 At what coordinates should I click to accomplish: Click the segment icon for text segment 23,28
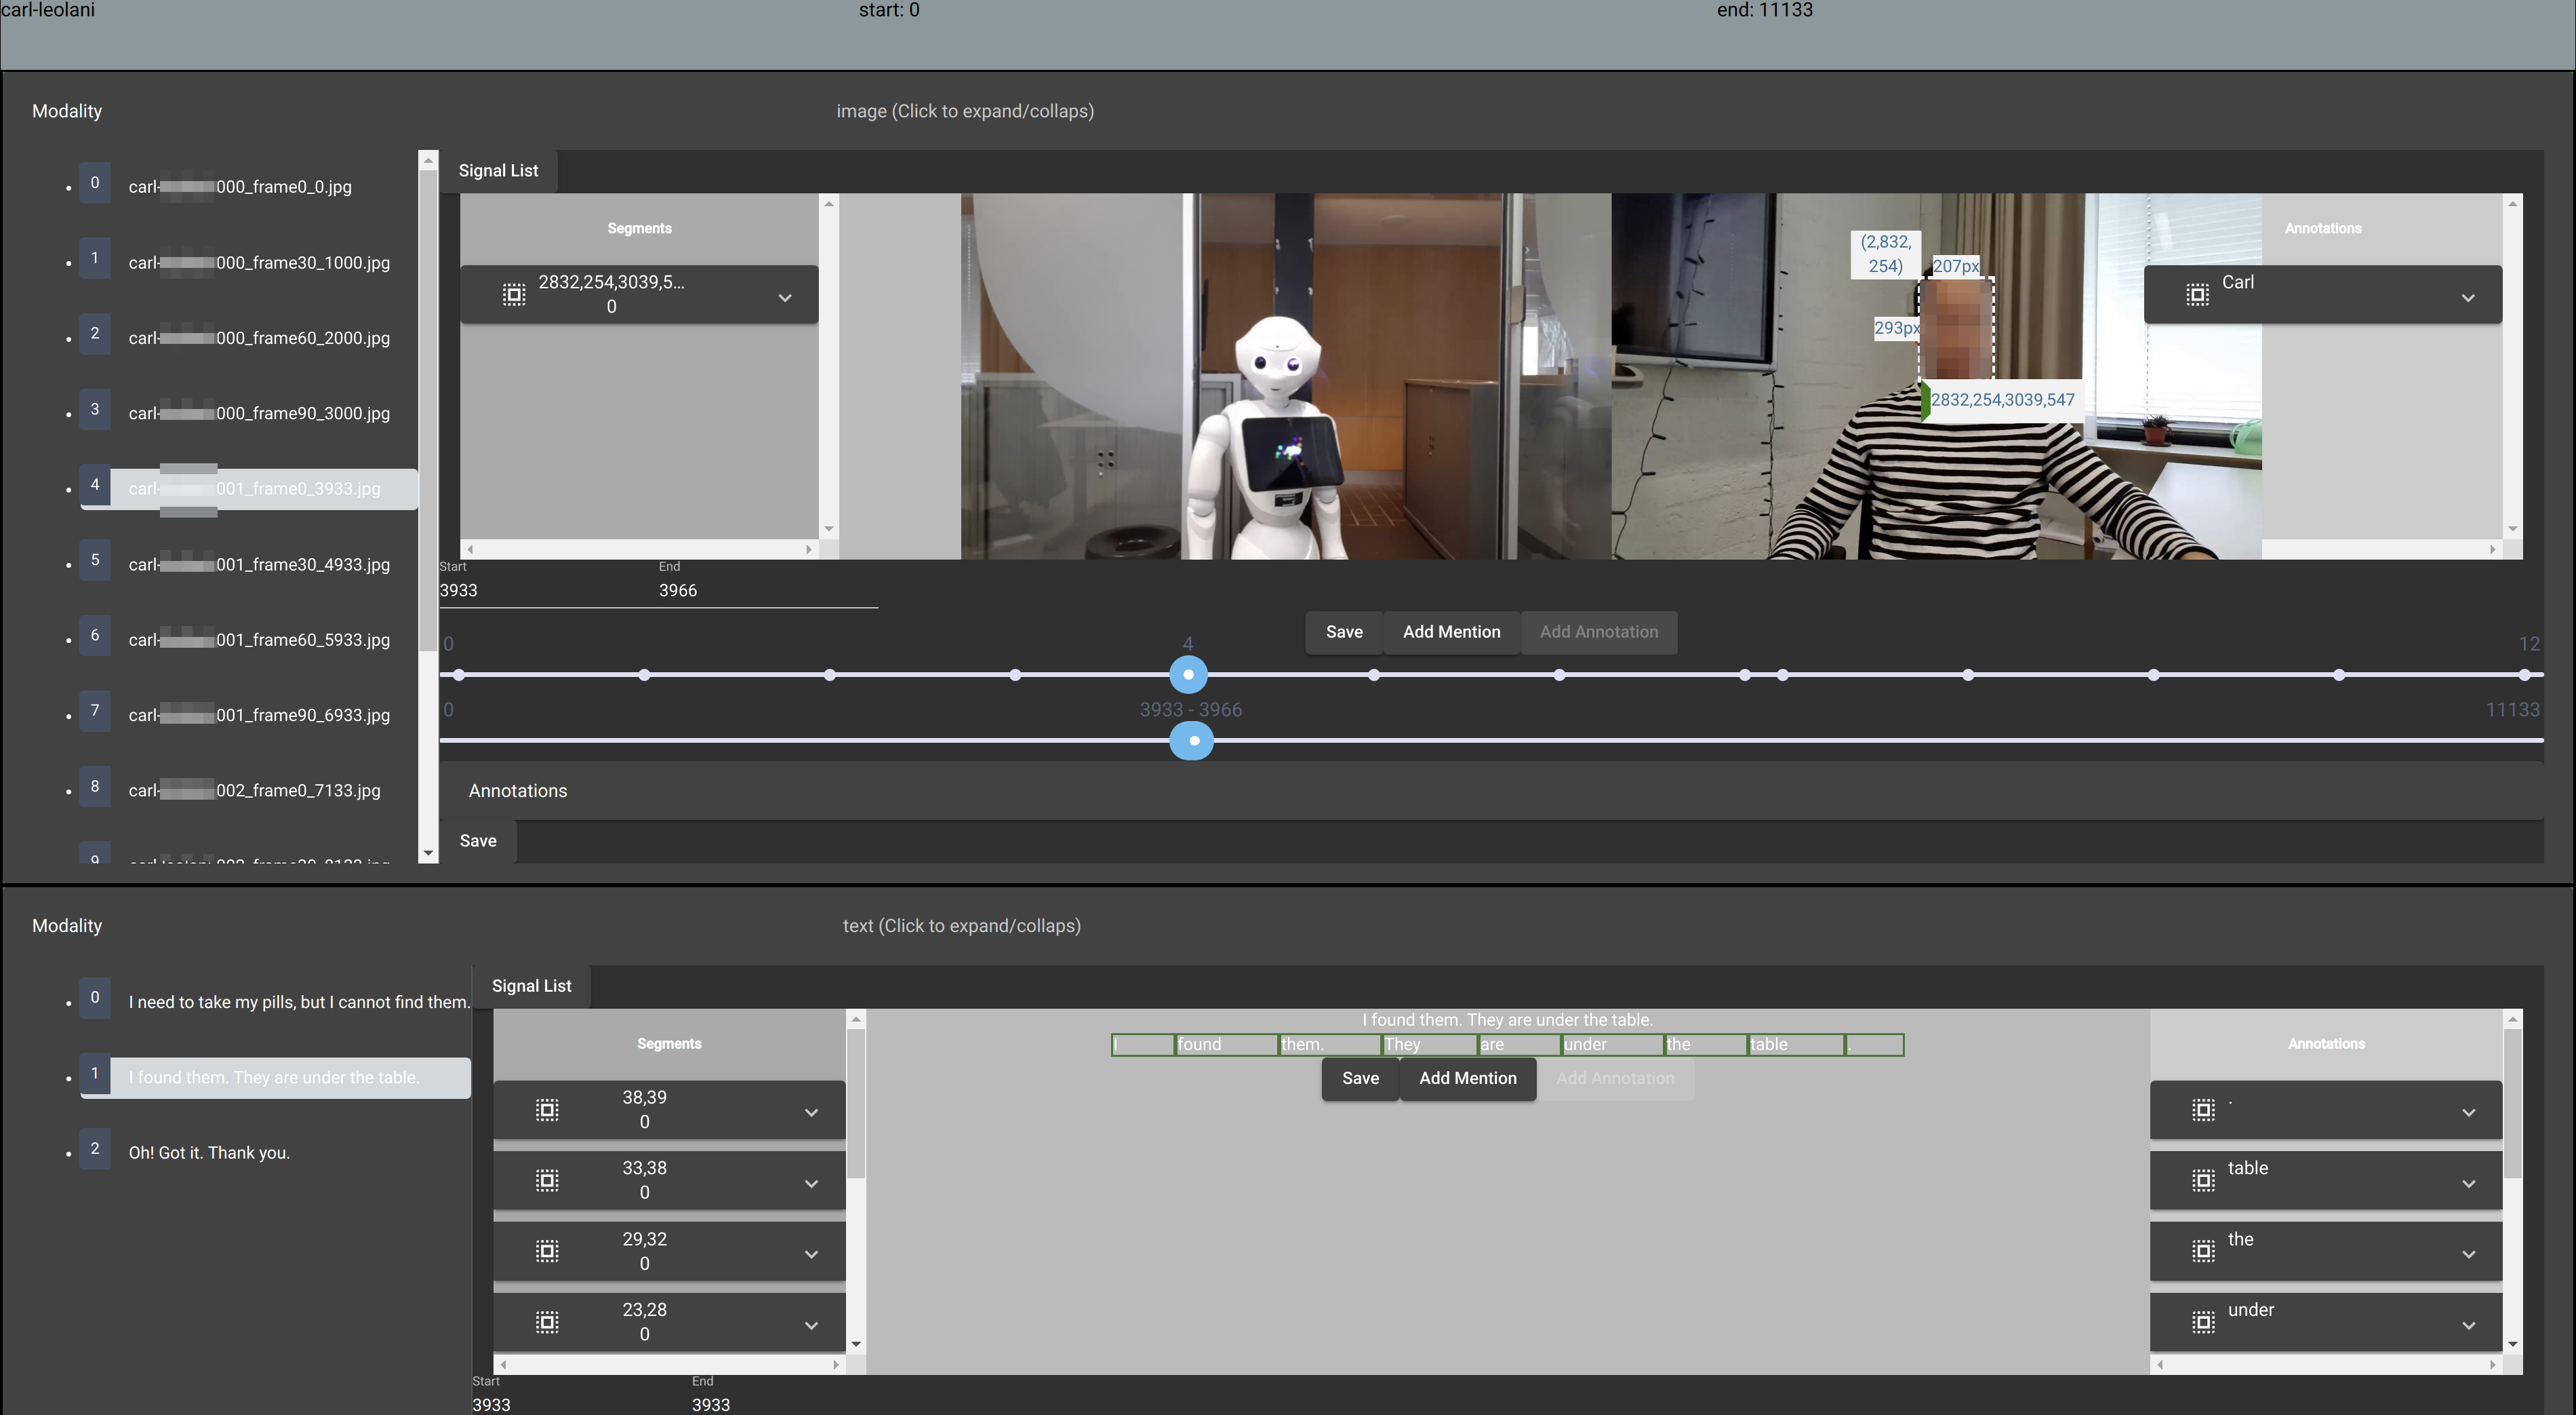547,1322
